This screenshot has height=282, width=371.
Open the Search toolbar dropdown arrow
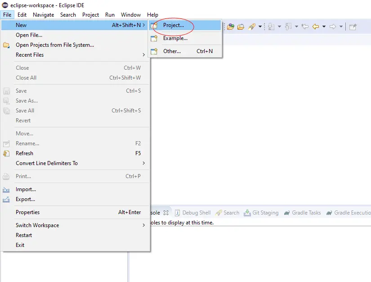[260, 27]
